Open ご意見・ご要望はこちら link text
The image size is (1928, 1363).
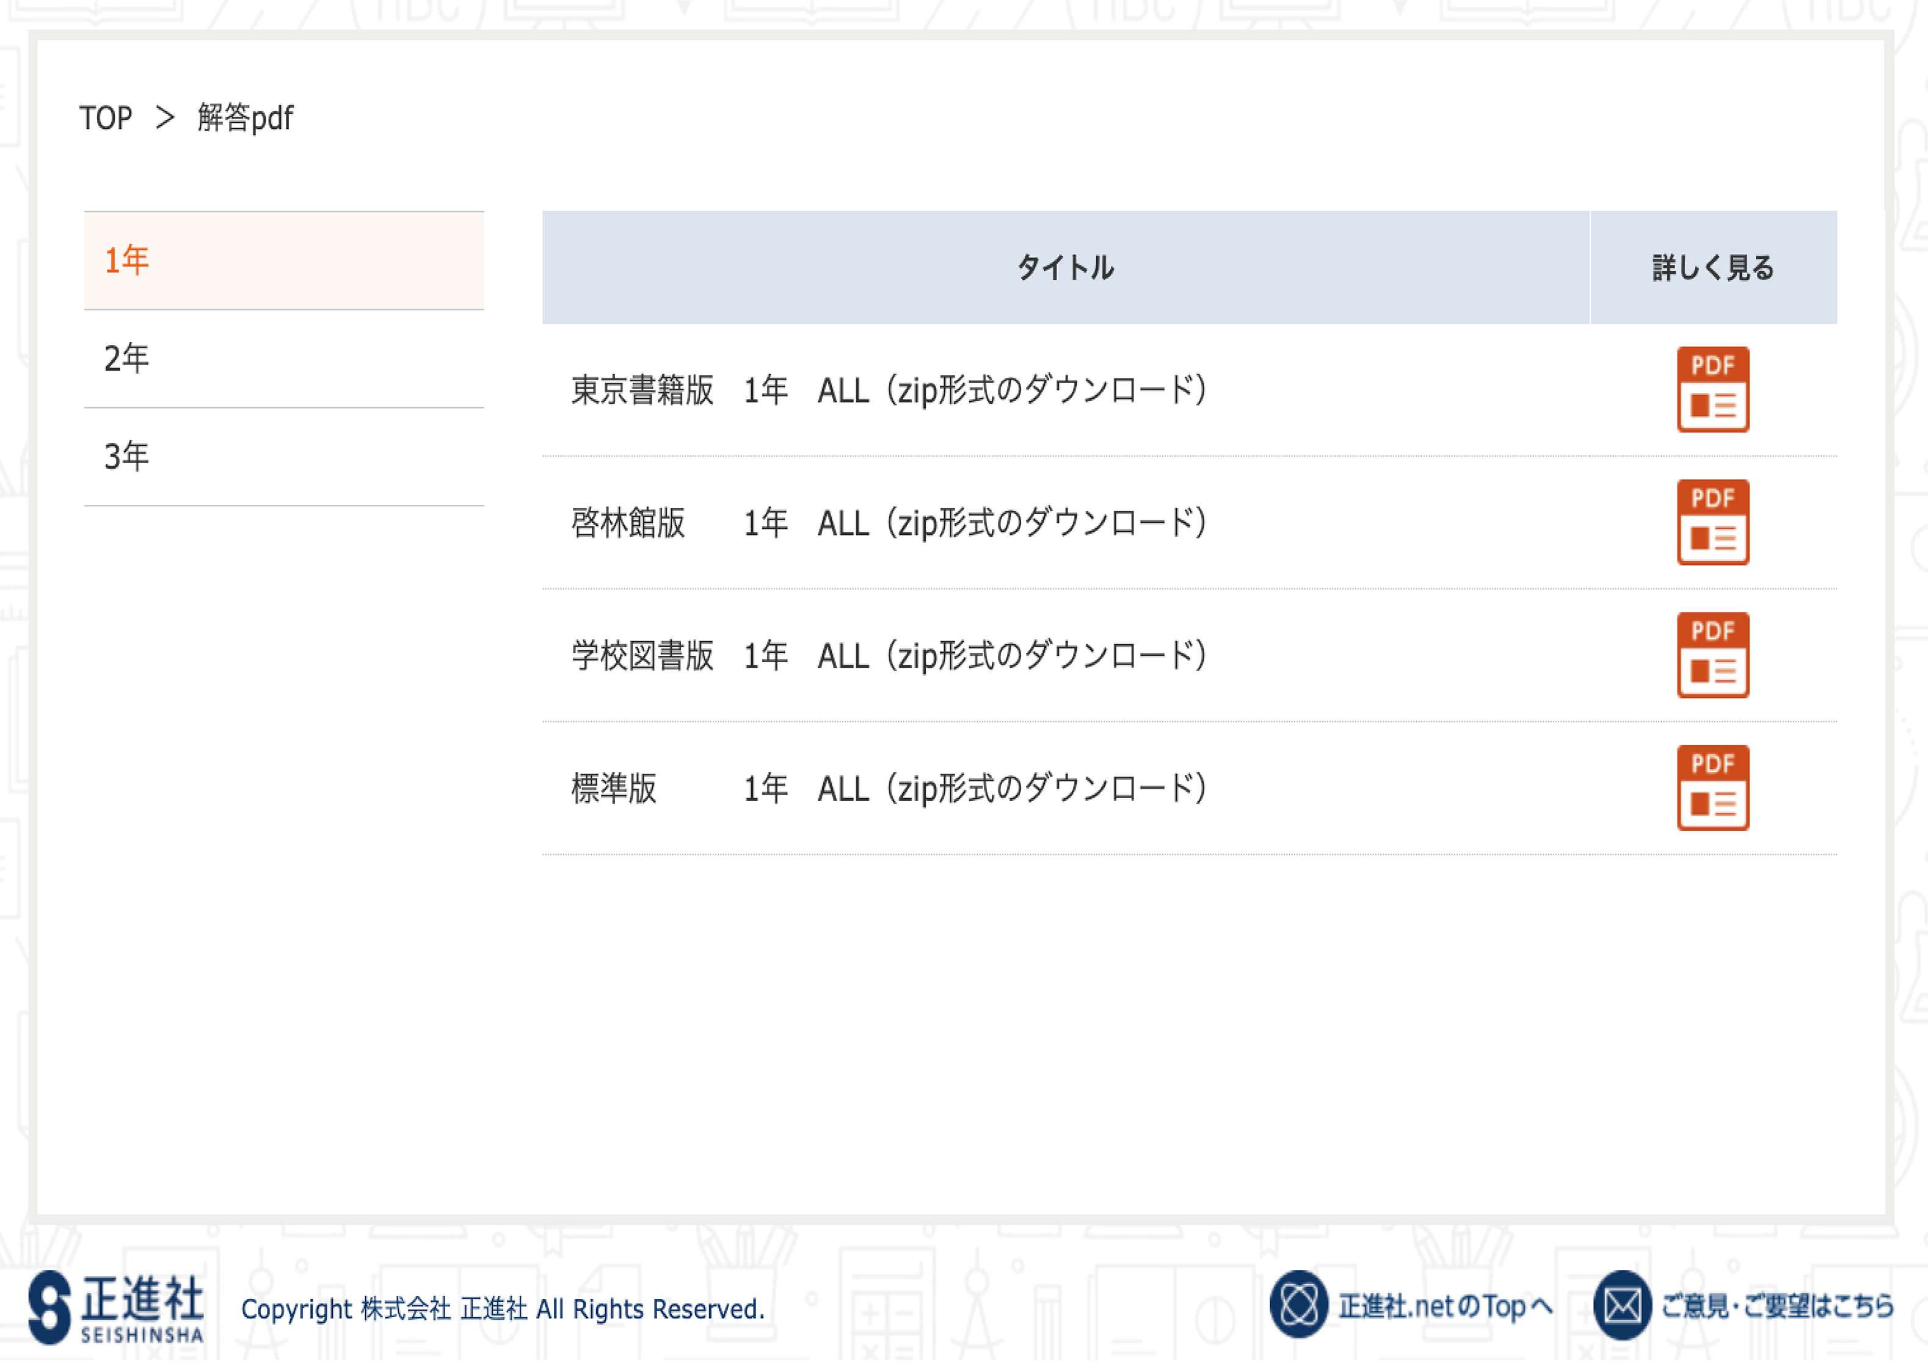click(1777, 1306)
